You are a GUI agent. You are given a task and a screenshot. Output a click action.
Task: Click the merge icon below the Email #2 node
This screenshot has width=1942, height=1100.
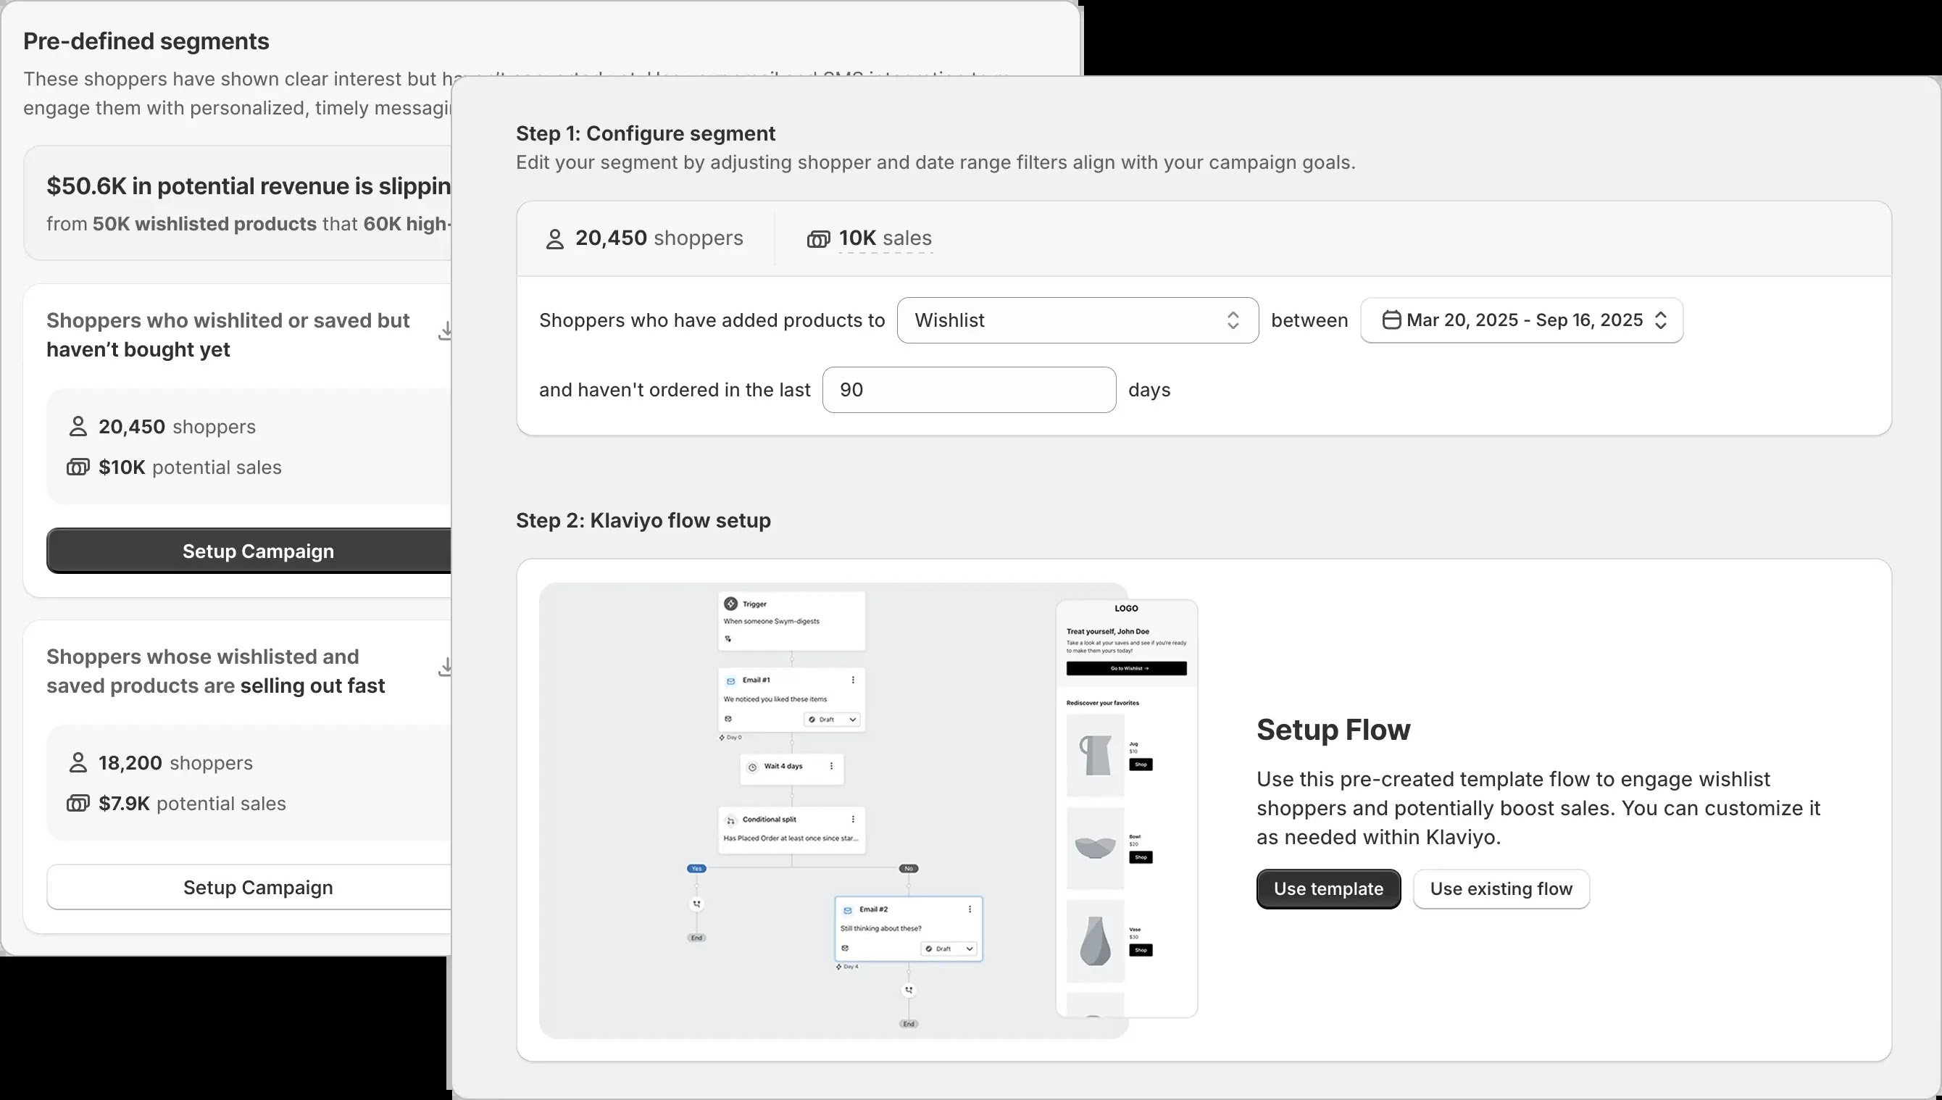[909, 991]
